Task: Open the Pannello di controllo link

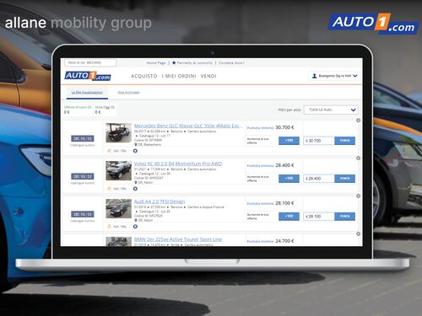Action: click(195, 63)
